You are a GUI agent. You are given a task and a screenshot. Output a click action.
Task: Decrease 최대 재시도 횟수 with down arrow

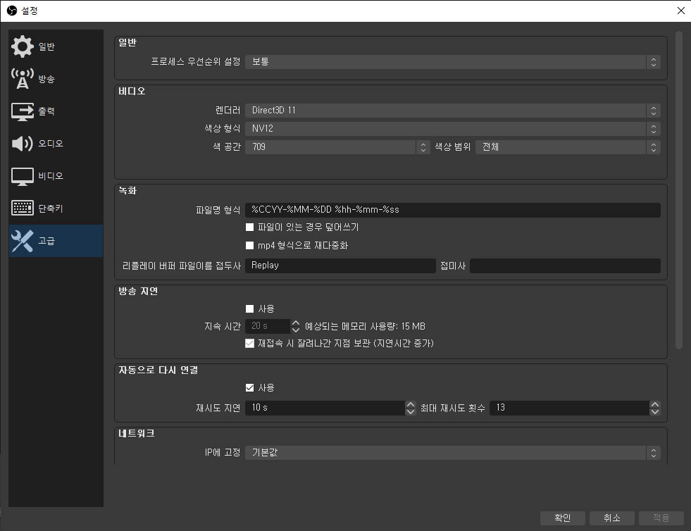pos(655,411)
